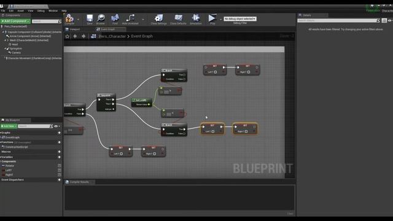The image size is (393, 221).
Task: Add a new event dispatcher with plus icon
Action: pyautogui.click(x=59, y=180)
